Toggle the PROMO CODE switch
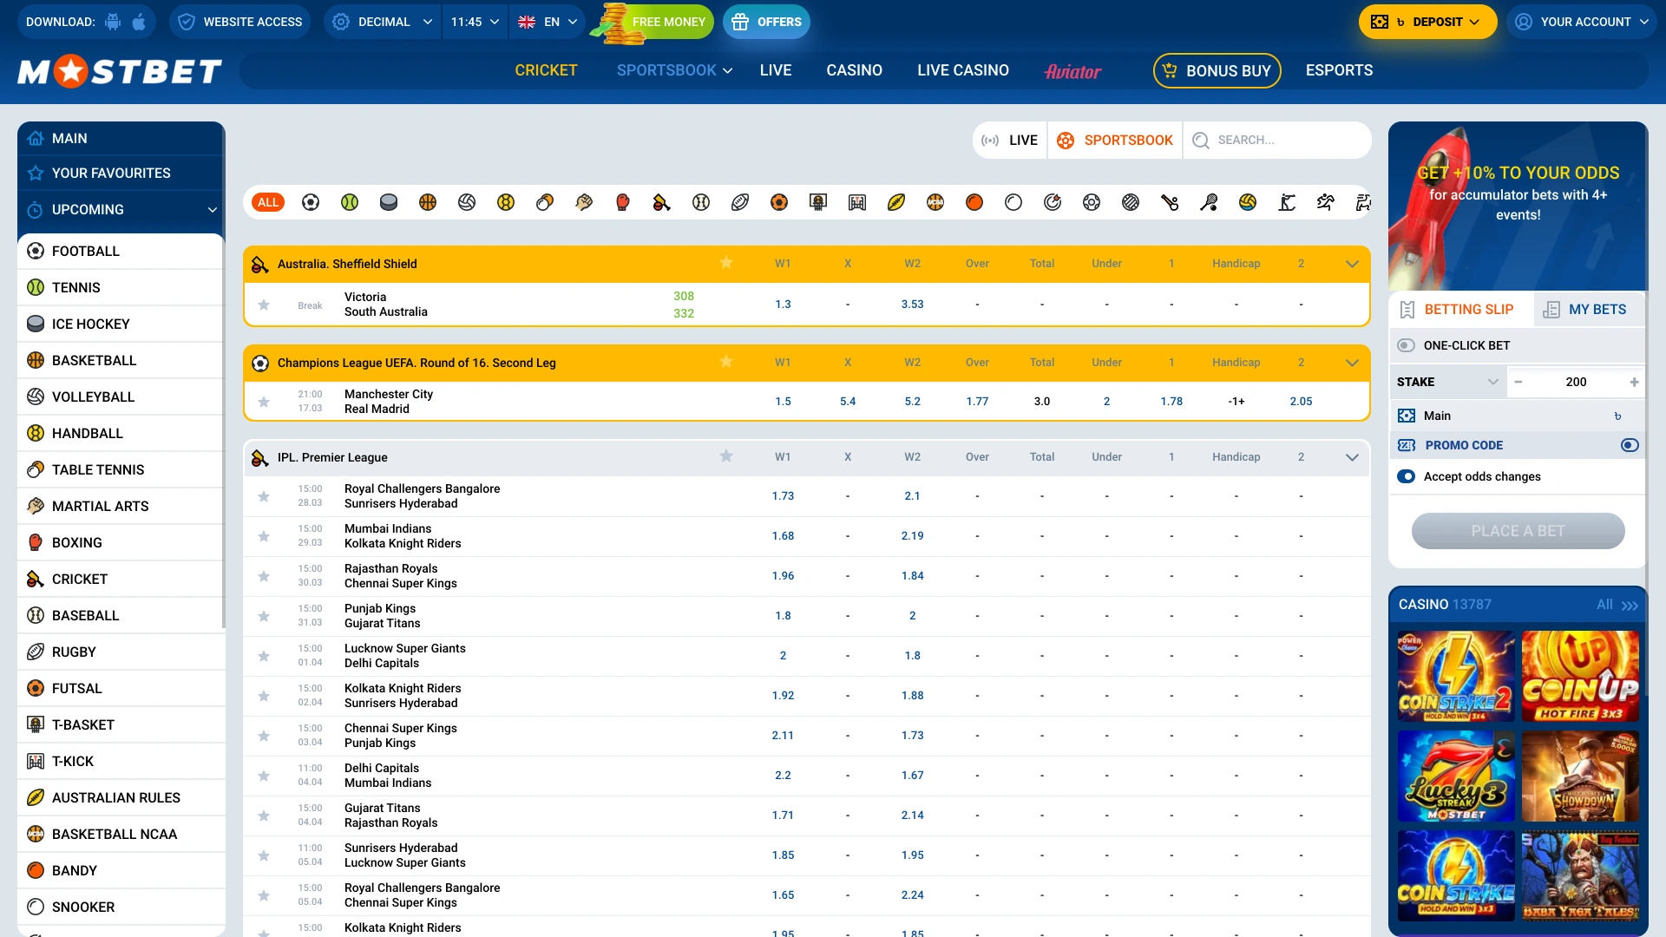Viewport: 1666px width, 937px height. pos(1630,445)
